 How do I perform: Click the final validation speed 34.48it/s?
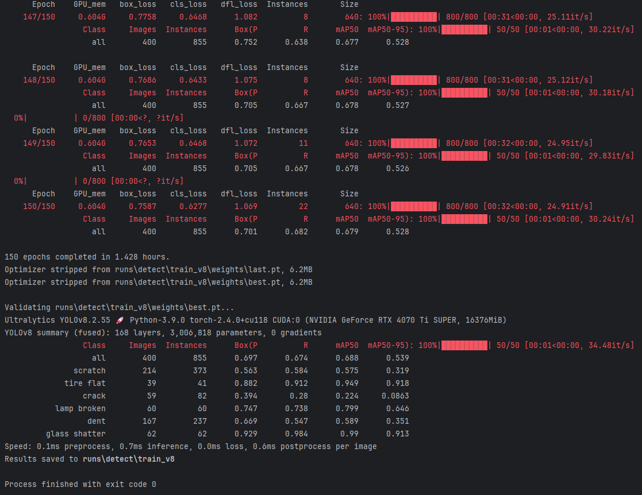point(609,345)
